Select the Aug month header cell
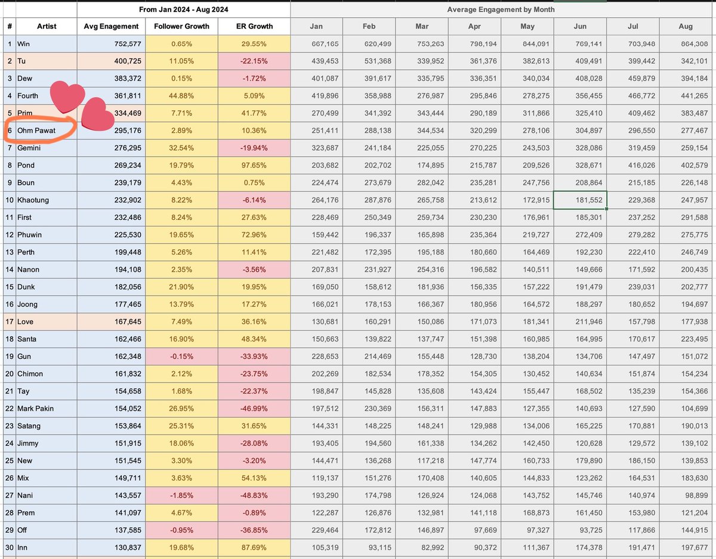 coord(686,26)
